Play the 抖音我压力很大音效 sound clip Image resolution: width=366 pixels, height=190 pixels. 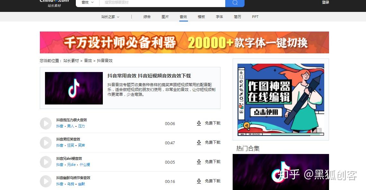pos(46,123)
